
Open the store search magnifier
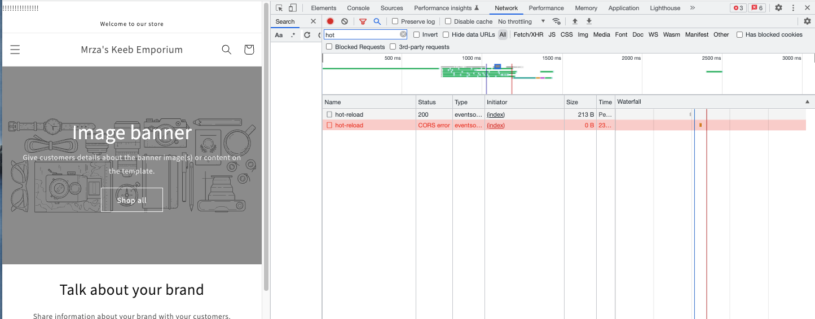point(227,50)
